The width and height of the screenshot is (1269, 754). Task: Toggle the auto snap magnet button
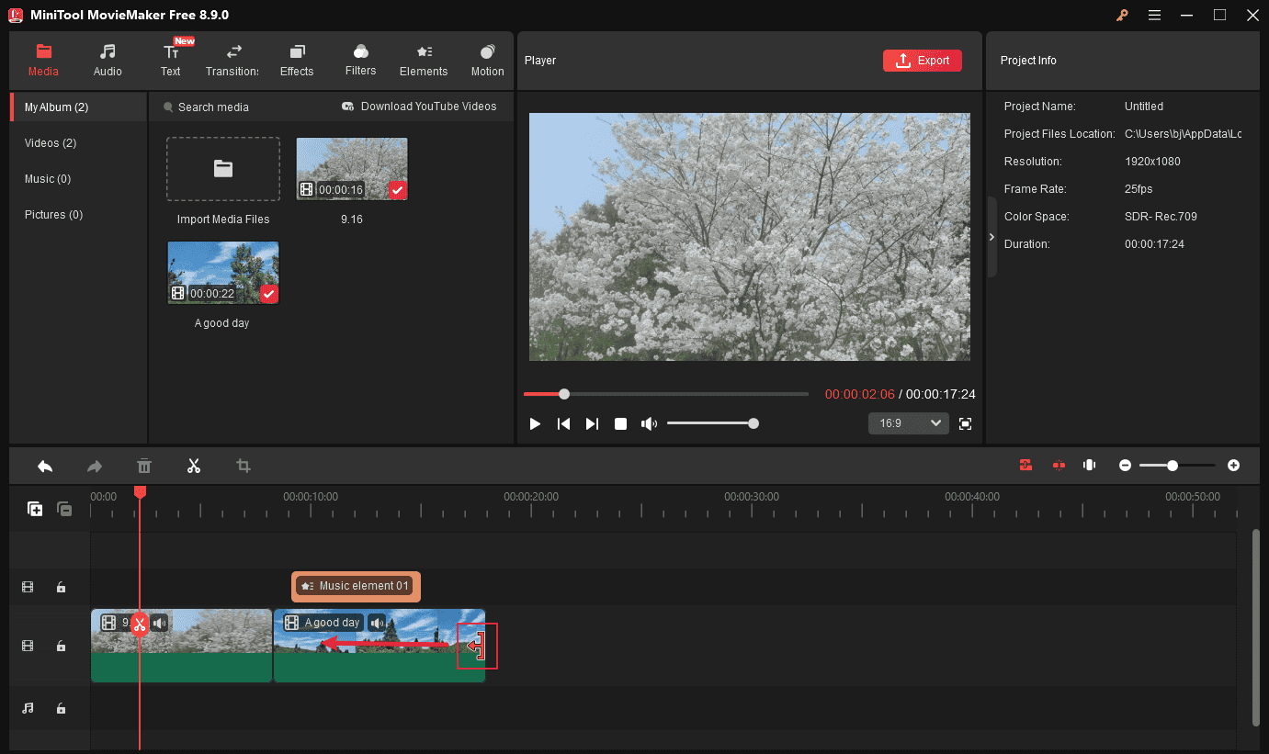tap(1025, 465)
